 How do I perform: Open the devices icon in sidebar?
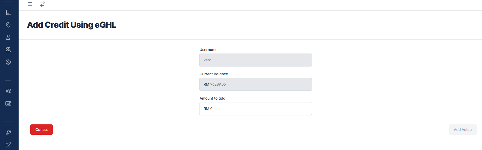(x=8, y=103)
